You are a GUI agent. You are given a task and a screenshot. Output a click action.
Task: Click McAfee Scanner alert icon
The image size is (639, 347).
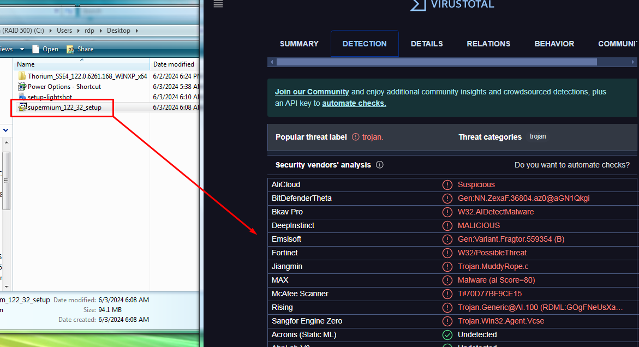point(447,294)
